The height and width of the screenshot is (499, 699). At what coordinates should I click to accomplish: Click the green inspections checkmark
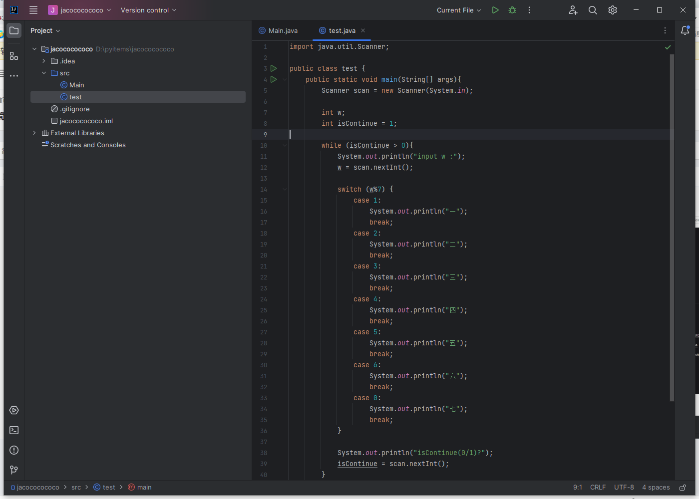[668, 47]
